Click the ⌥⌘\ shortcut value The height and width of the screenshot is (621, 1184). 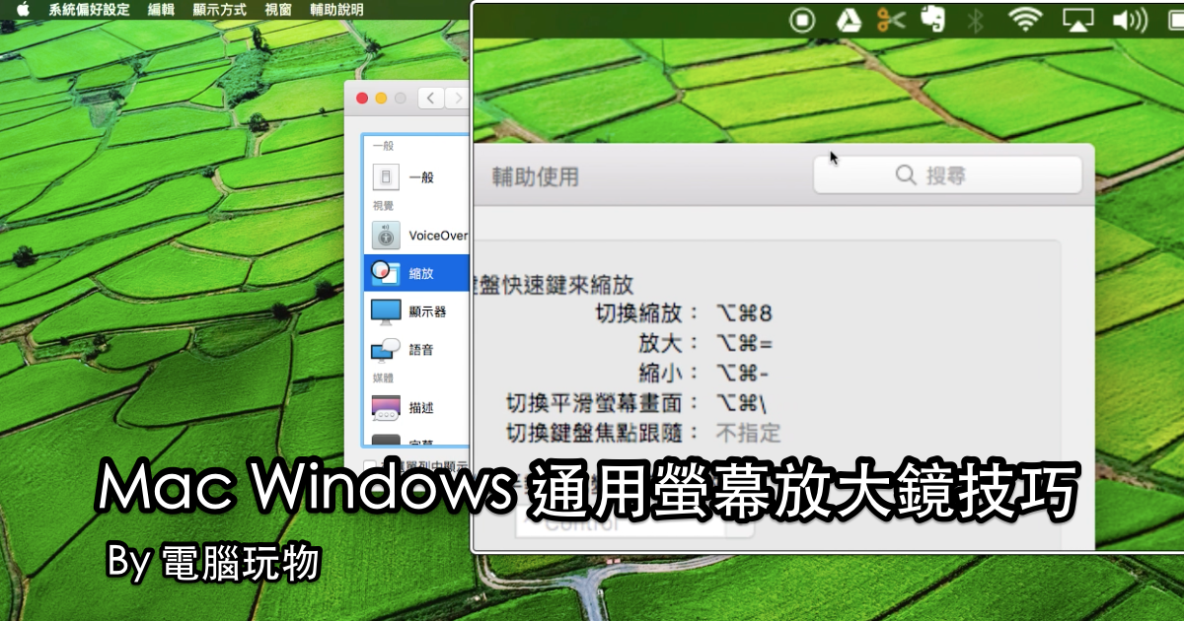pyautogui.click(x=741, y=403)
